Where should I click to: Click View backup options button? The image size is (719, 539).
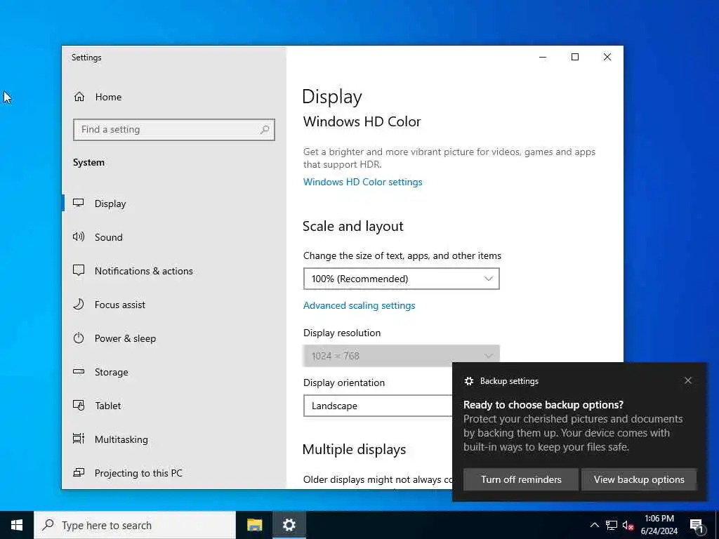pos(639,479)
